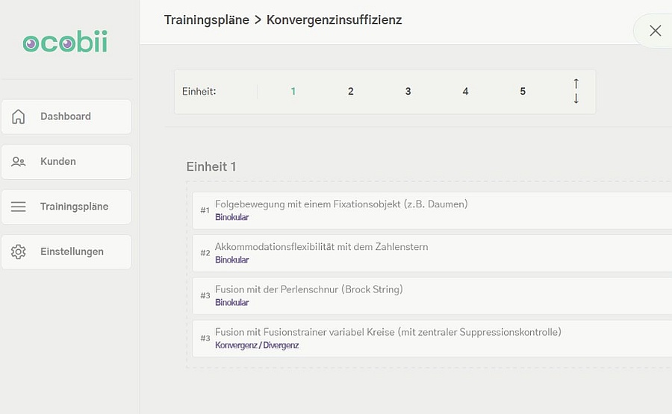Select the Akkommodationsflexibilität mit dem Zahlenstern exercise
The height and width of the screenshot is (414, 672).
click(x=322, y=247)
